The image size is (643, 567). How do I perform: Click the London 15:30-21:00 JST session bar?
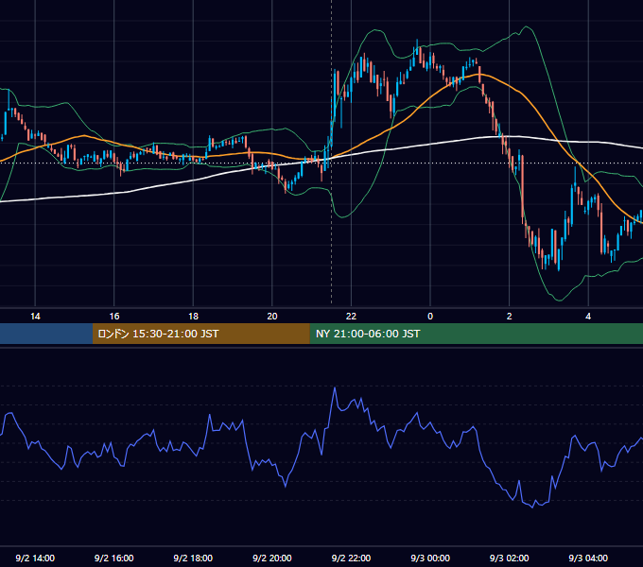click(200, 334)
